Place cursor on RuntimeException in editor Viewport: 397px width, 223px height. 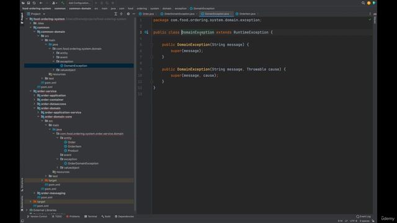point(251,32)
